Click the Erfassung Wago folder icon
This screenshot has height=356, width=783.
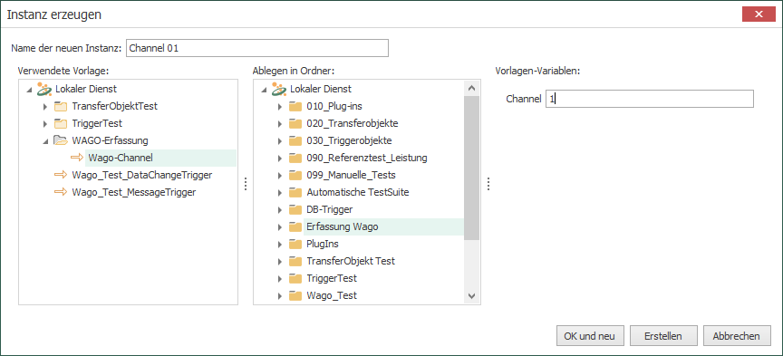click(x=295, y=226)
